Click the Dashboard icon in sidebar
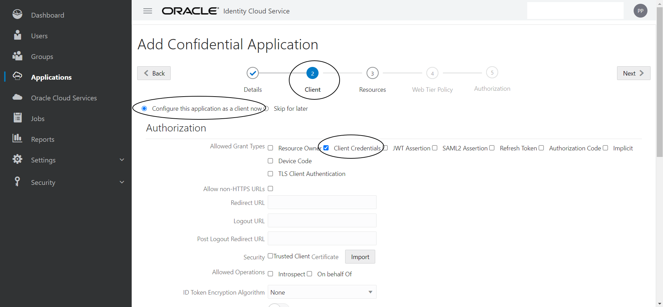 tap(17, 14)
